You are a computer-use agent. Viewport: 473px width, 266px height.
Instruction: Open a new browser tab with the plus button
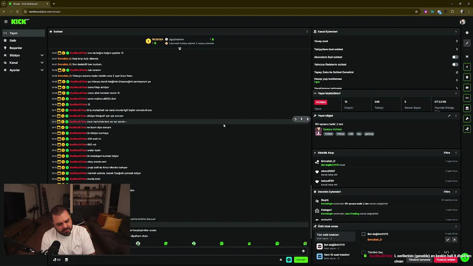(54, 4)
